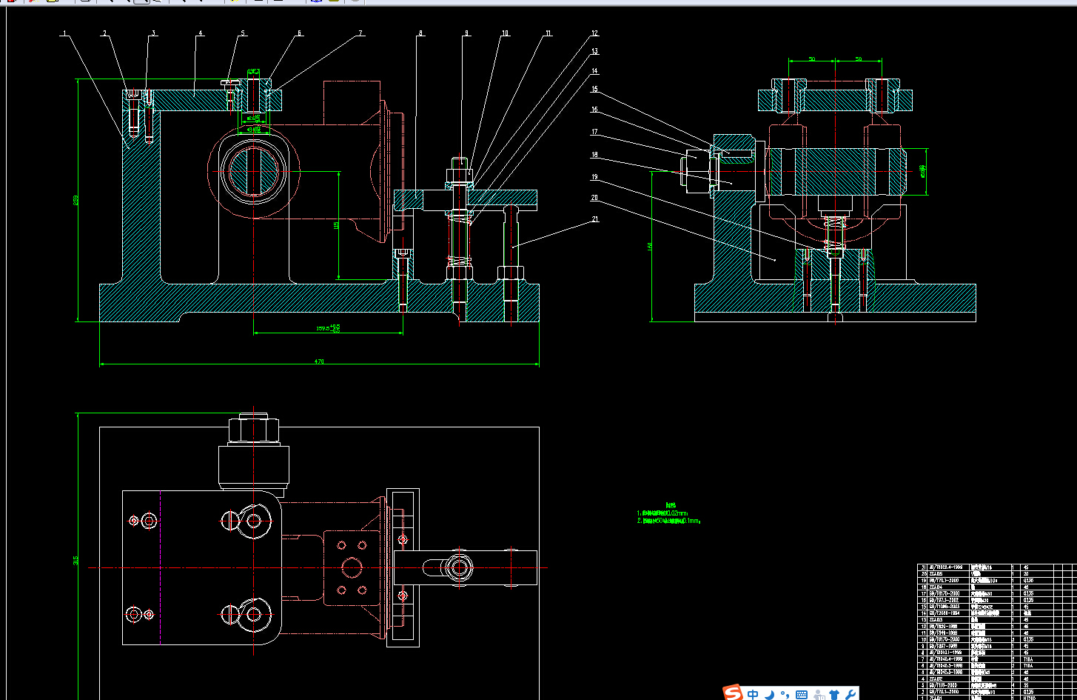
Task: Select the GB/T1096-2003 cell in the parts list
Action: point(948,607)
